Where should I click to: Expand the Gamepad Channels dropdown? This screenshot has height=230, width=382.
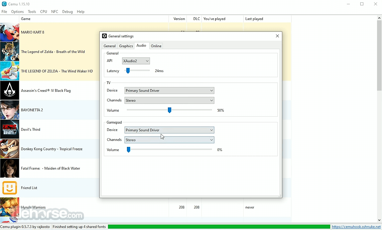pos(169,140)
